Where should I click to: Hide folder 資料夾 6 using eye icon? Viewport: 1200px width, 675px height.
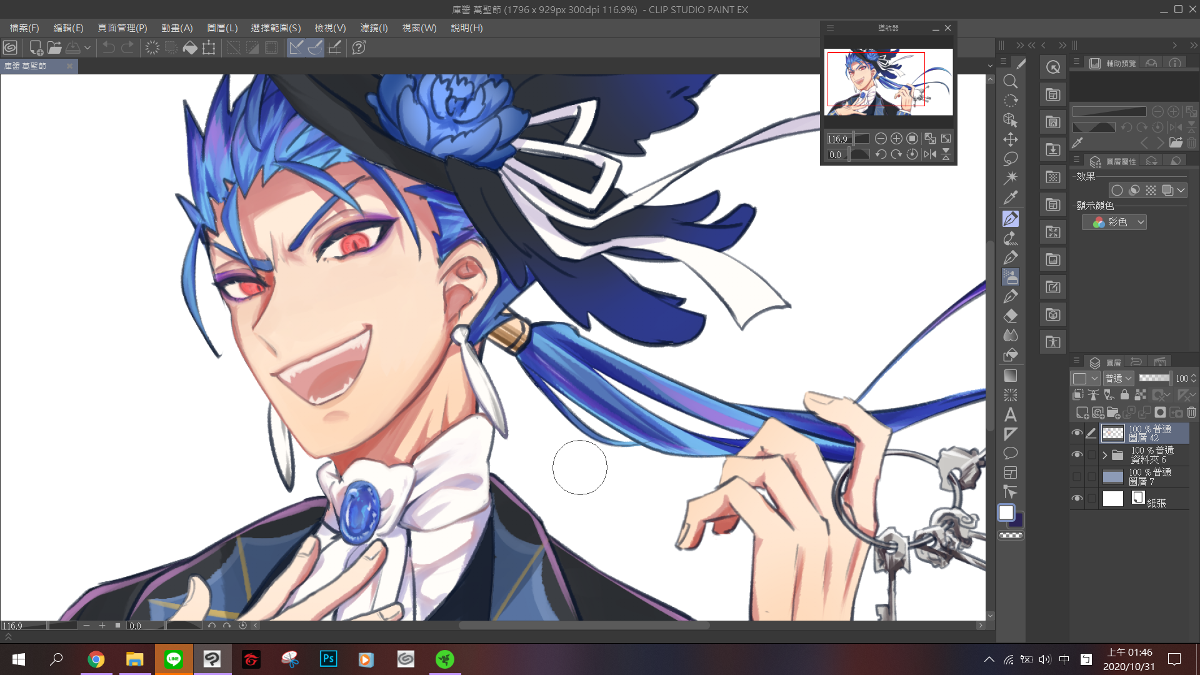[x=1077, y=455]
